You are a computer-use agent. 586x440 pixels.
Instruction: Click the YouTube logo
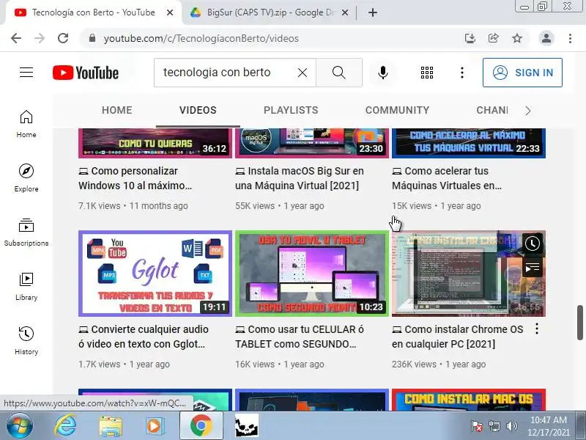86,73
